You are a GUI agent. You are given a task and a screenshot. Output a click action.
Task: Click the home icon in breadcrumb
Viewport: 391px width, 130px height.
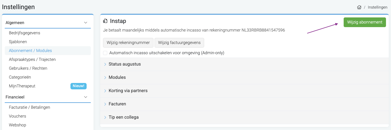359,7
